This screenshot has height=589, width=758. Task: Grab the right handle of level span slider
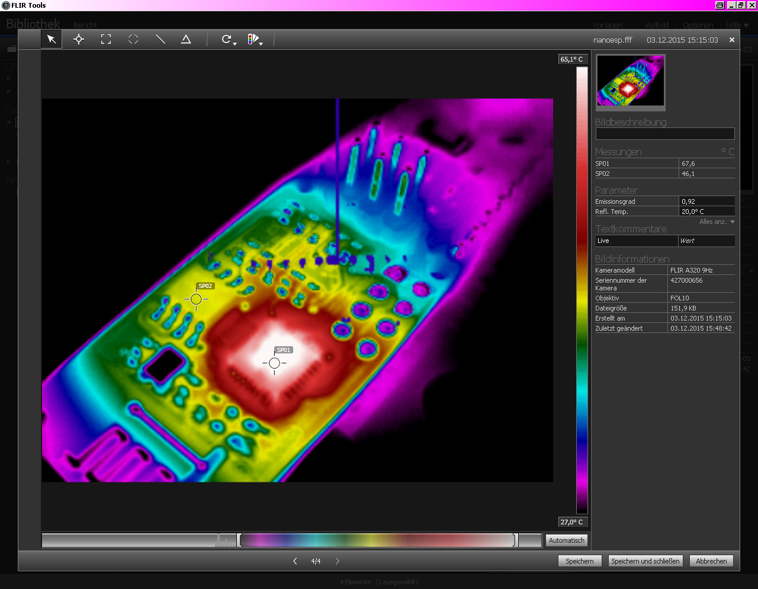515,540
